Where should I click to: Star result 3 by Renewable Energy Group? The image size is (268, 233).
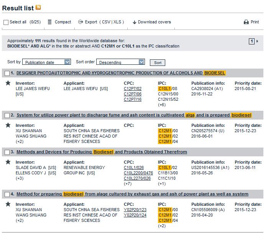(x=8, y=162)
